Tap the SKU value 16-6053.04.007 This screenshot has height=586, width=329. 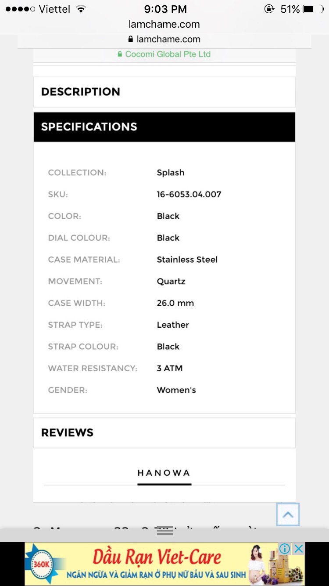point(189,194)
